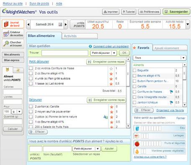
Task: Select the food calculator tab icon
Action: (x=7, y=70)
